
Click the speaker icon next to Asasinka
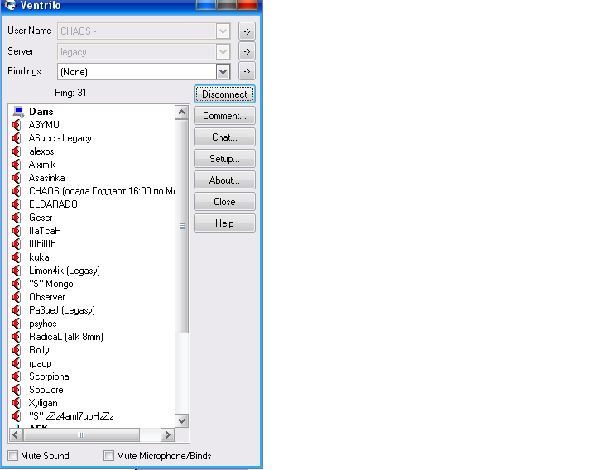[16, 178]
